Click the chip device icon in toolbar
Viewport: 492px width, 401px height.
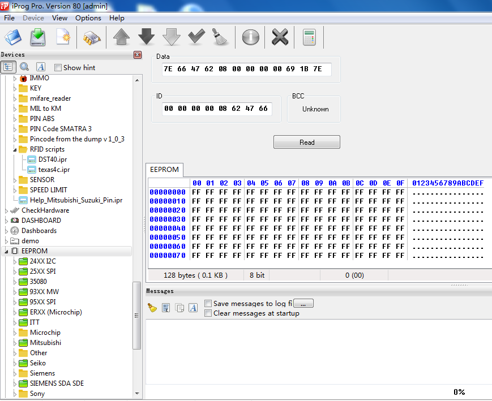click(92, 38)
